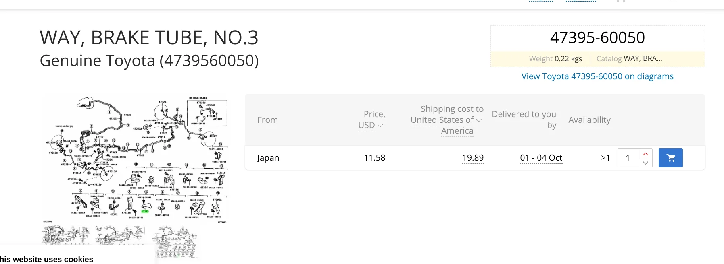724x264 pixels.
Task: Increase quantity with the up arrow
Action: (x=646, y=154)
